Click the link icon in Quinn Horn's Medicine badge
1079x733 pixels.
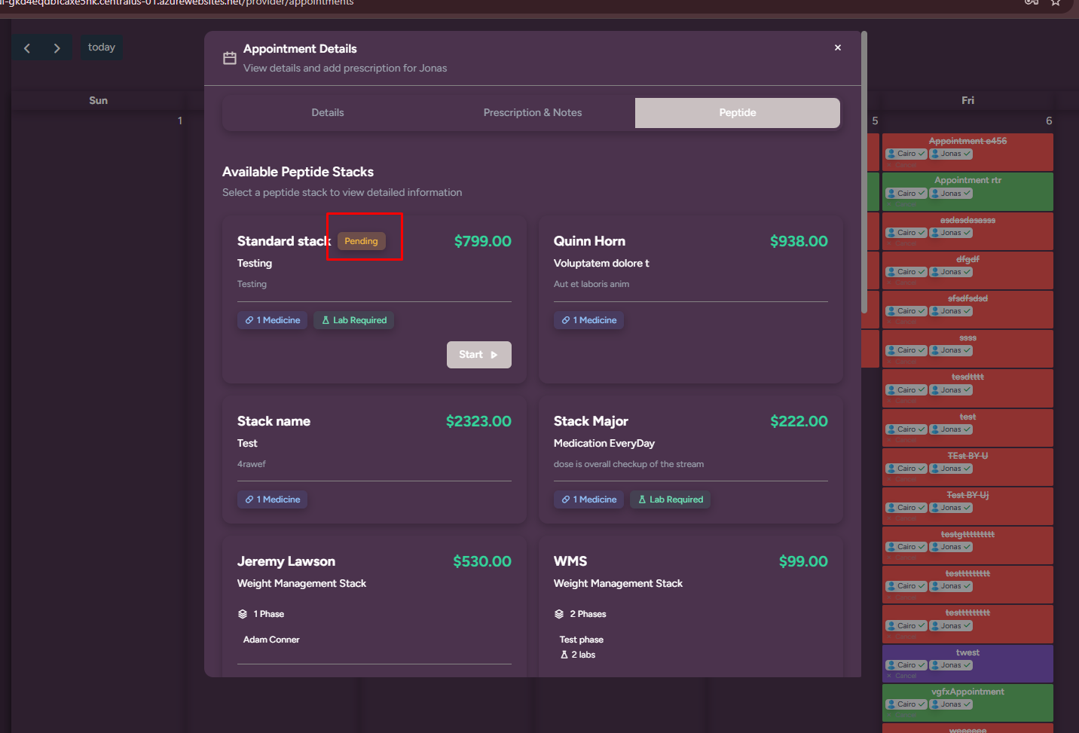pyautogui.click(x=566, y=320)
